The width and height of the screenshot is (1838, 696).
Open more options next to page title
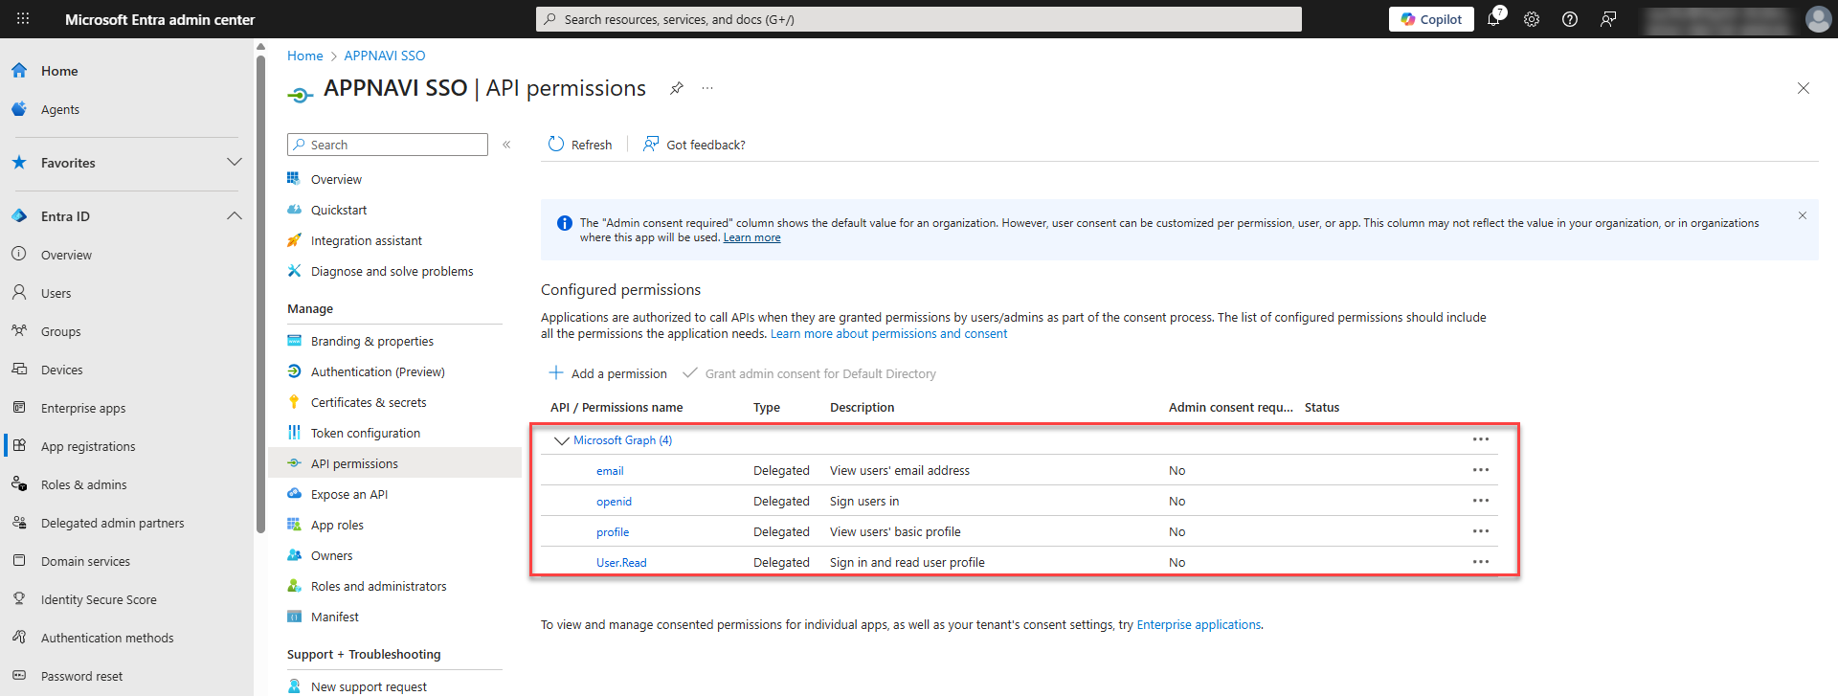coord(707,88)
